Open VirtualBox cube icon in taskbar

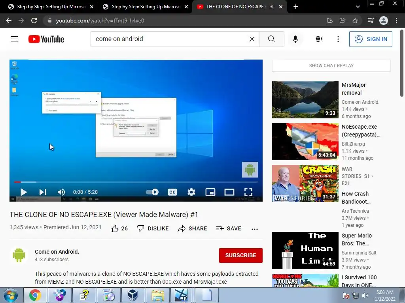133,295
